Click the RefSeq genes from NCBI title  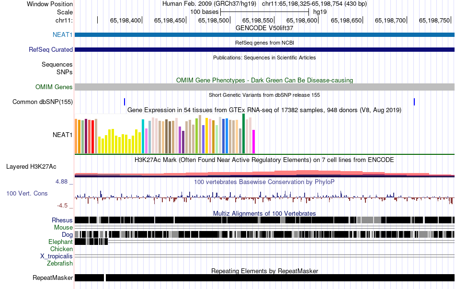(265, 43)
